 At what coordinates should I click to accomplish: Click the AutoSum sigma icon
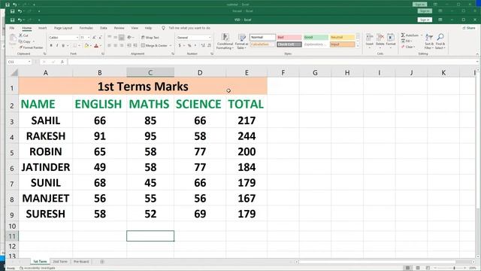pos(403,35)
